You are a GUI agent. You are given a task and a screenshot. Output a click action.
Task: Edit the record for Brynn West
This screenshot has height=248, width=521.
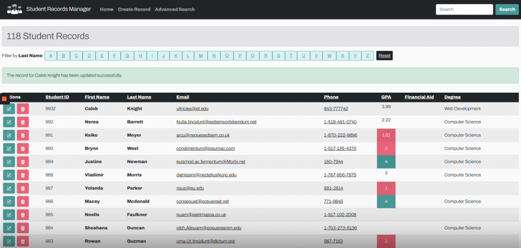9,149
